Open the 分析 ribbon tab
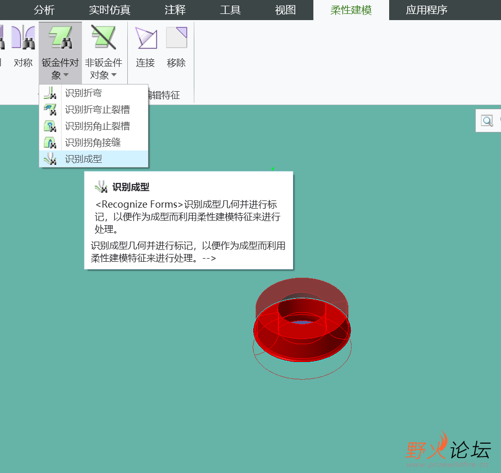The image size is (501, 473). tap(44, 10)
